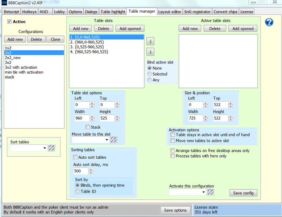
Task: Click the 888Caption app icon in title bar
Action: pyautogui.click(x=4, y=3)
